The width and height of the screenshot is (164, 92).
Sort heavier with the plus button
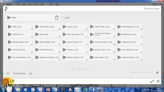click(x=31, y=73)
